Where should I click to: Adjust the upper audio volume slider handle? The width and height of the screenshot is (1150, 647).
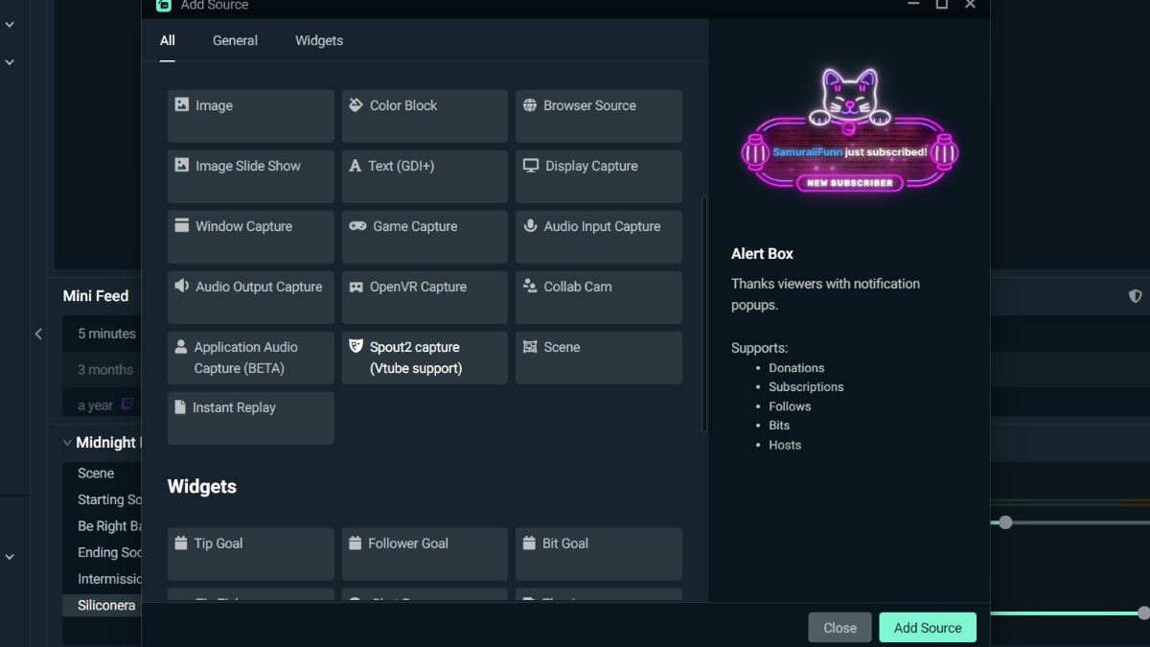[1005, 522]
